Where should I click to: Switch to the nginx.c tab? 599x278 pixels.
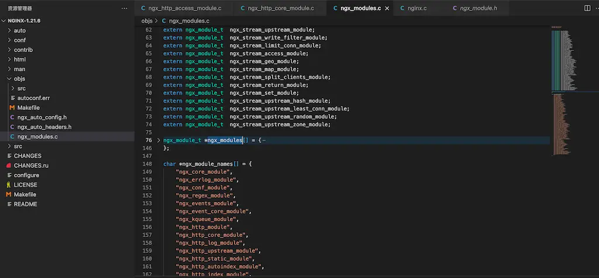[x=416, y=8]
